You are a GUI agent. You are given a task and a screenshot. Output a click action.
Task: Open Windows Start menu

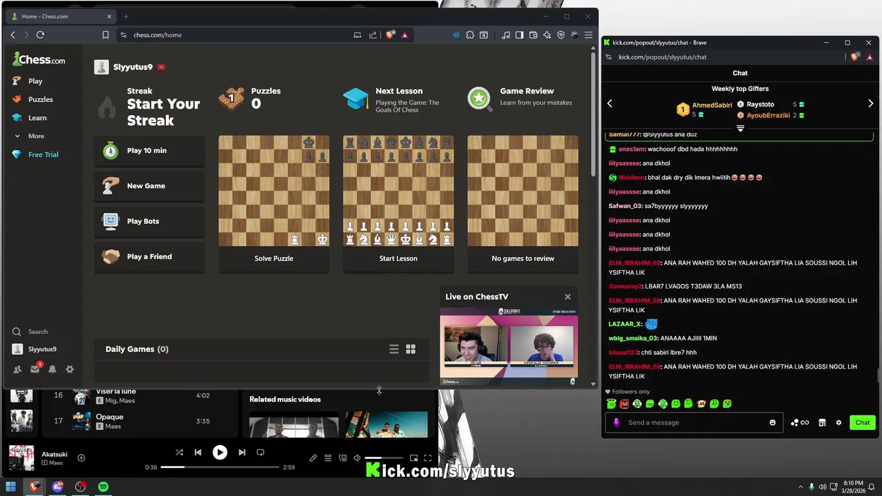click(x=11, y=487)
